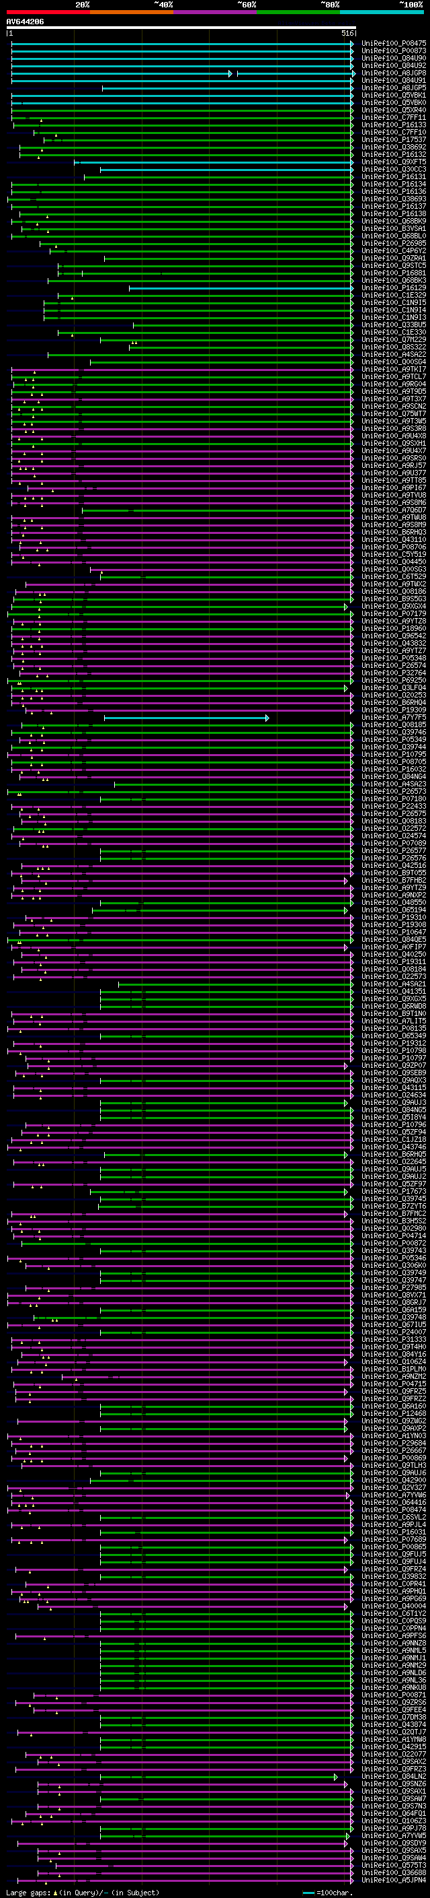
Task: Click the orange ~40% identity legend segment
Action: pyautogui.click(x=131, y=12)
